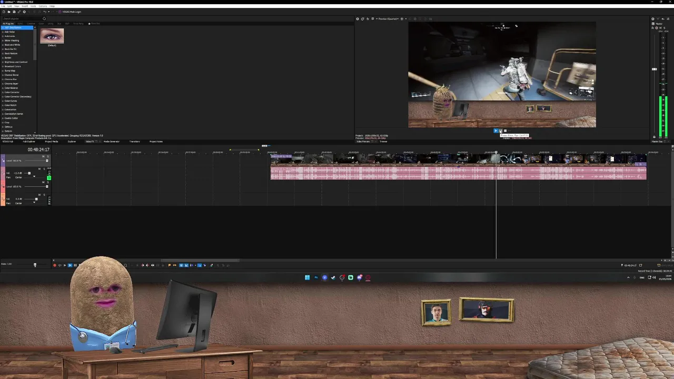Click the timeline horizontal scrollbar

(200, 260)
